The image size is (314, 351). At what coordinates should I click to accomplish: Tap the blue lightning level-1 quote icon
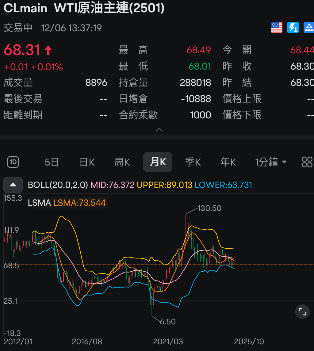(293, 28)
